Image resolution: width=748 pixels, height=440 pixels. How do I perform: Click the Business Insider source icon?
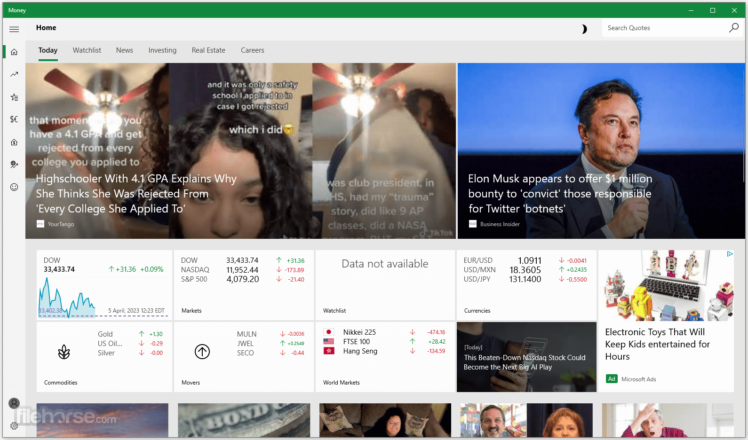pos(473,224)
